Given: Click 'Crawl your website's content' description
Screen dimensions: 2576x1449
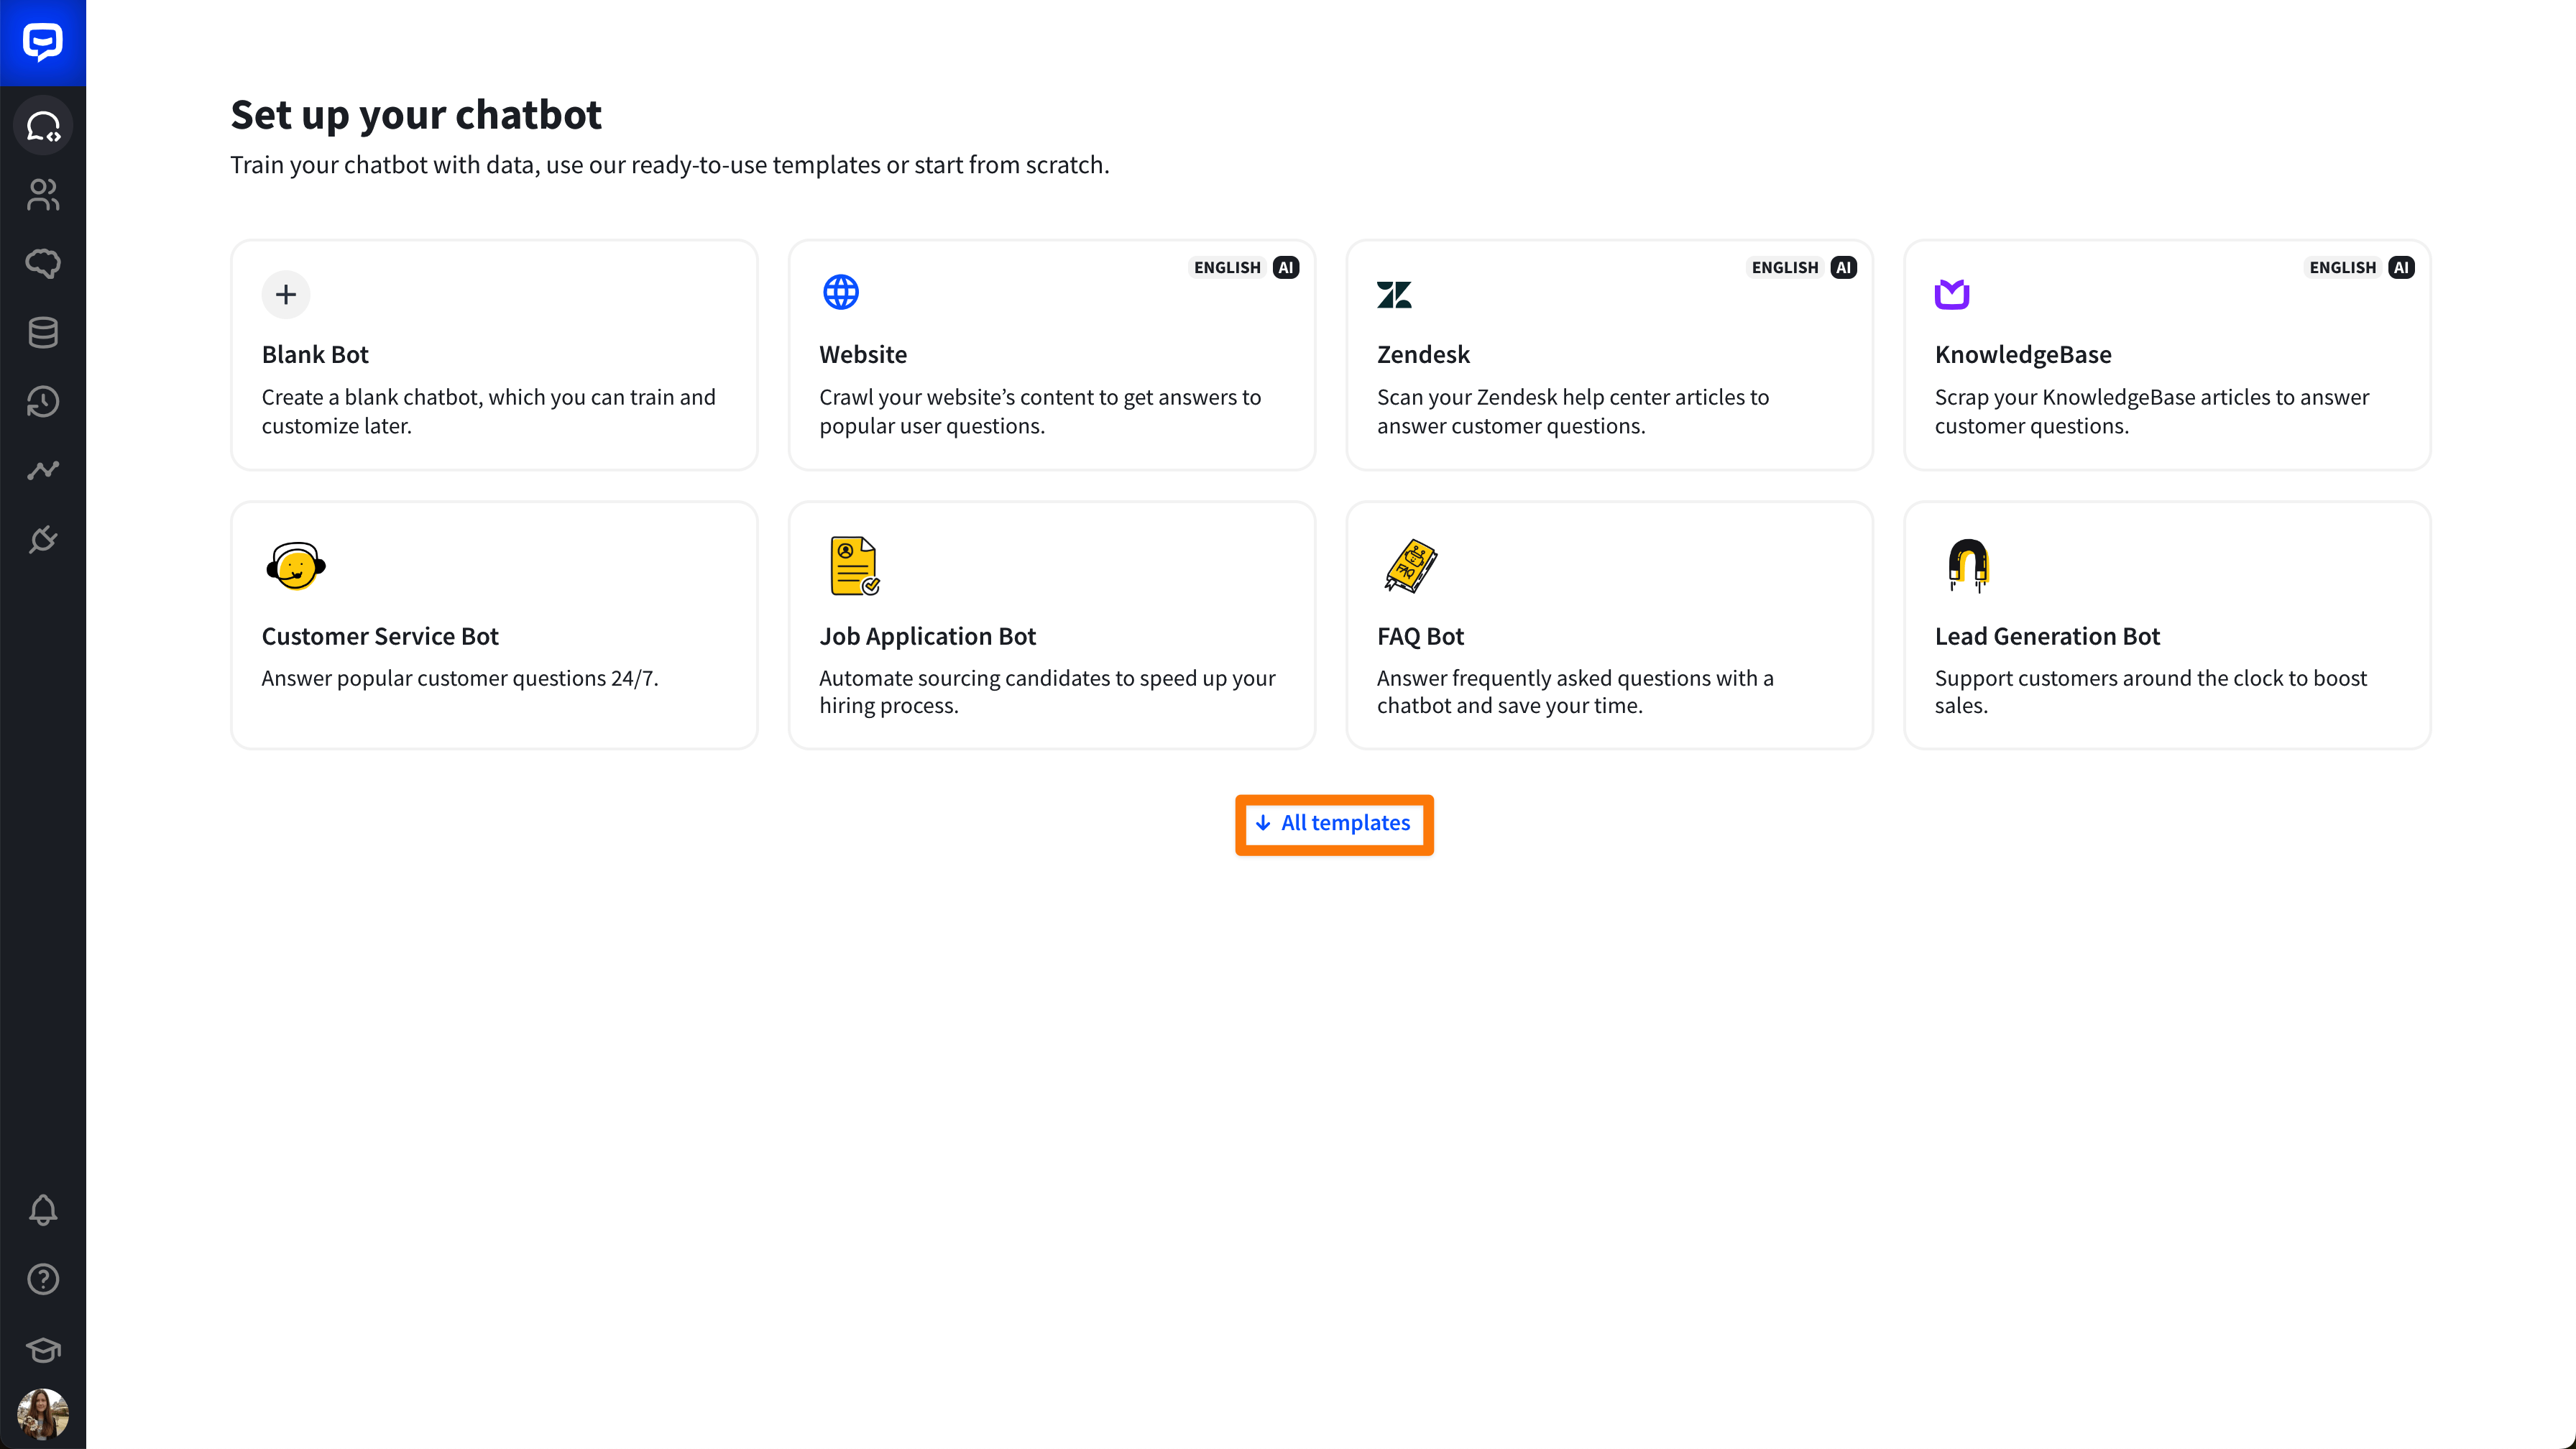Looking at the screenshot, I should [1040, 411].
